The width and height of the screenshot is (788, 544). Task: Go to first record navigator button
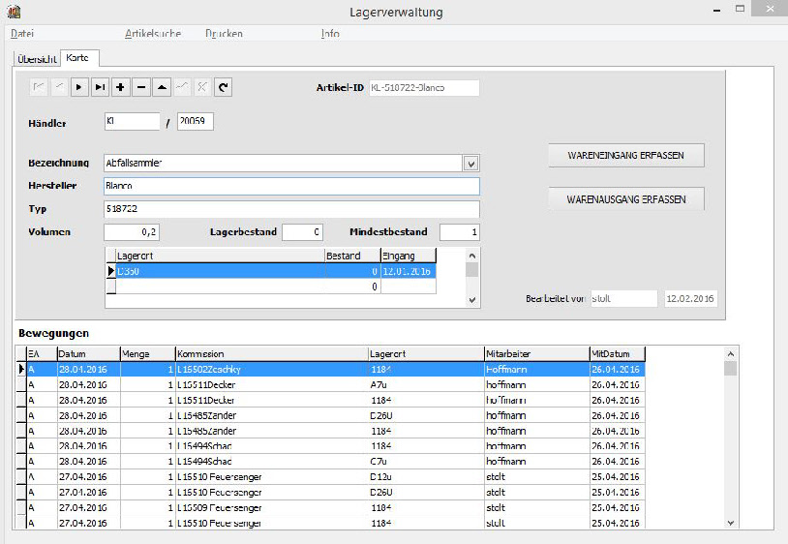38,87
